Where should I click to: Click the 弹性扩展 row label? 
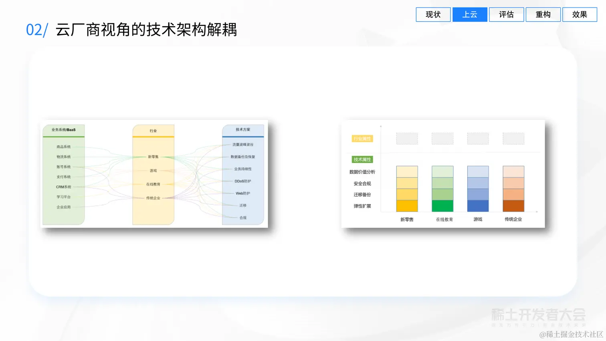(362, 206)
